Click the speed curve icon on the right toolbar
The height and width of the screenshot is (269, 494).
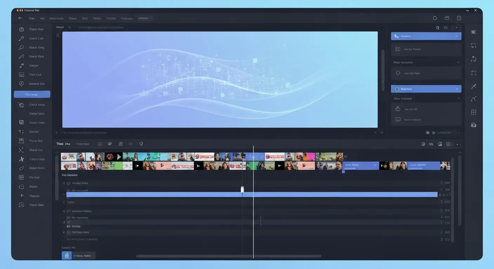[474, 99]
